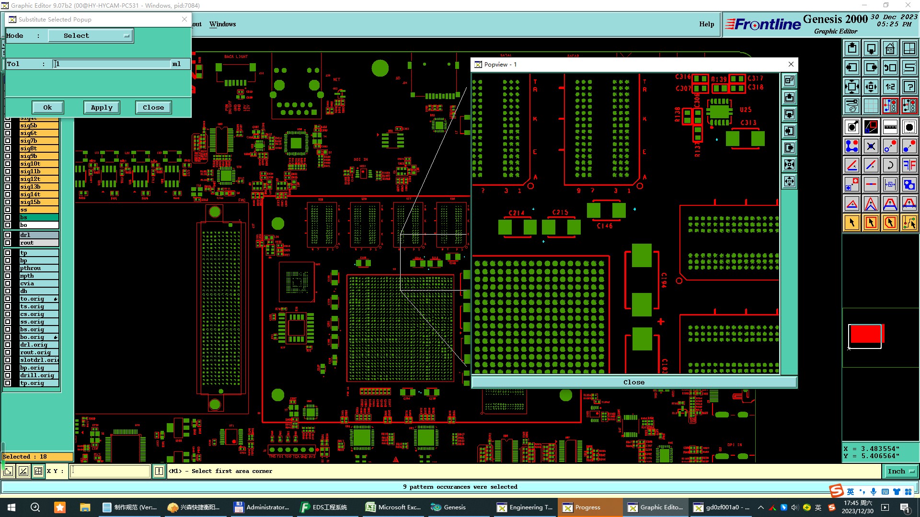This screenshot has width=920, height=517.
Task: Click the 1:2 zoom scale icon
Action: click(x=890, y=87)
